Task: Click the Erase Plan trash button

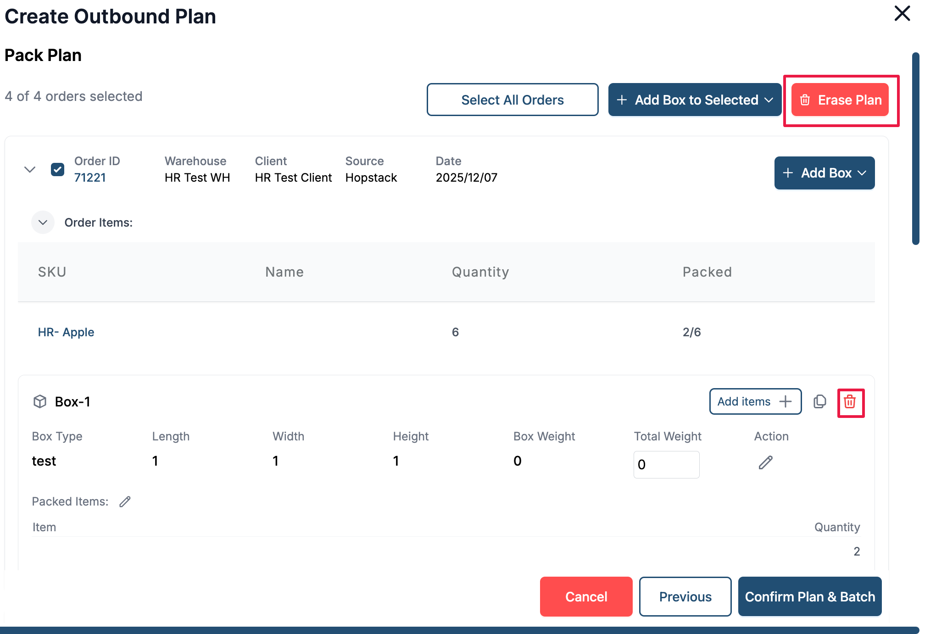Action: [x=840, y=100]
